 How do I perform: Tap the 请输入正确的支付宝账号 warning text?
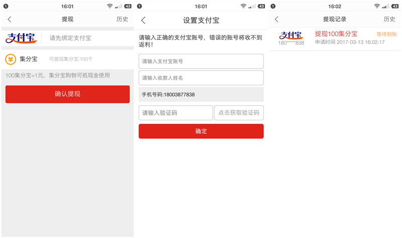[200, 41]
